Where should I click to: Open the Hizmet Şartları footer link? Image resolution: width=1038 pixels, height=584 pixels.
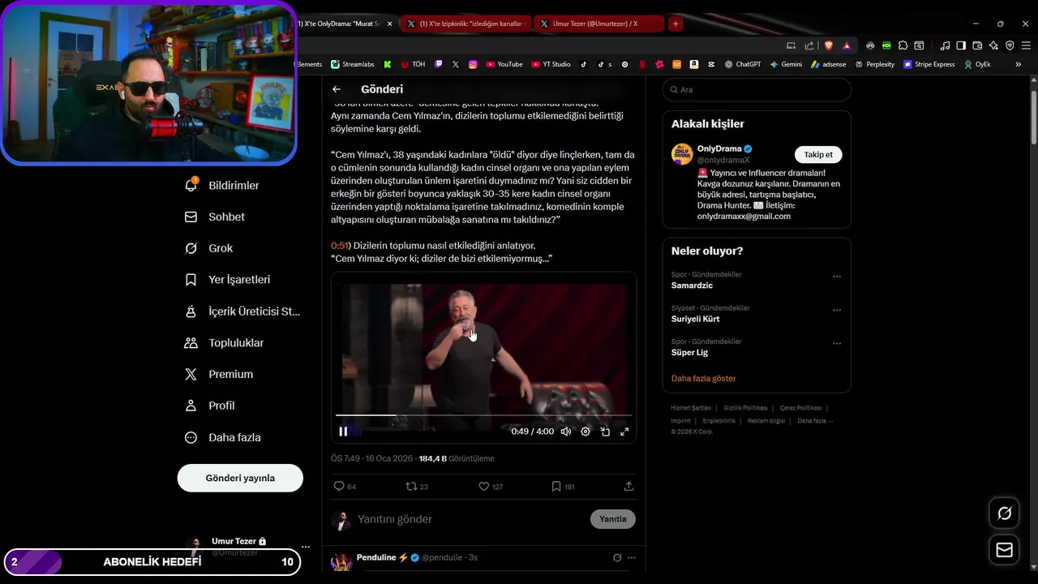point(691,408)
